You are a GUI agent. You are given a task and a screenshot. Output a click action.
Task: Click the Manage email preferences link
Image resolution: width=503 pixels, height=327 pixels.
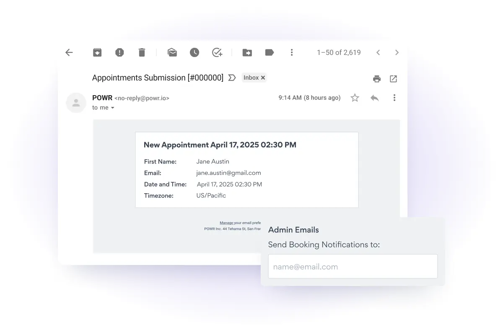click(226, 223)
